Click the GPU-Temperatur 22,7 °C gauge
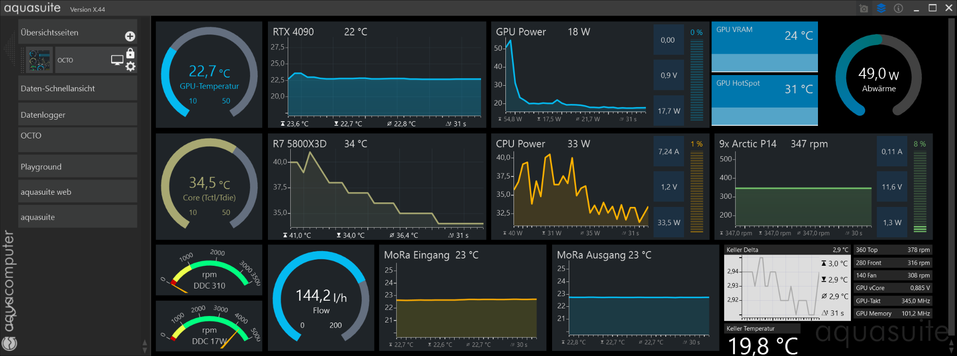The height and width of the screenshot is (356, 957). (x=209, y=75)
